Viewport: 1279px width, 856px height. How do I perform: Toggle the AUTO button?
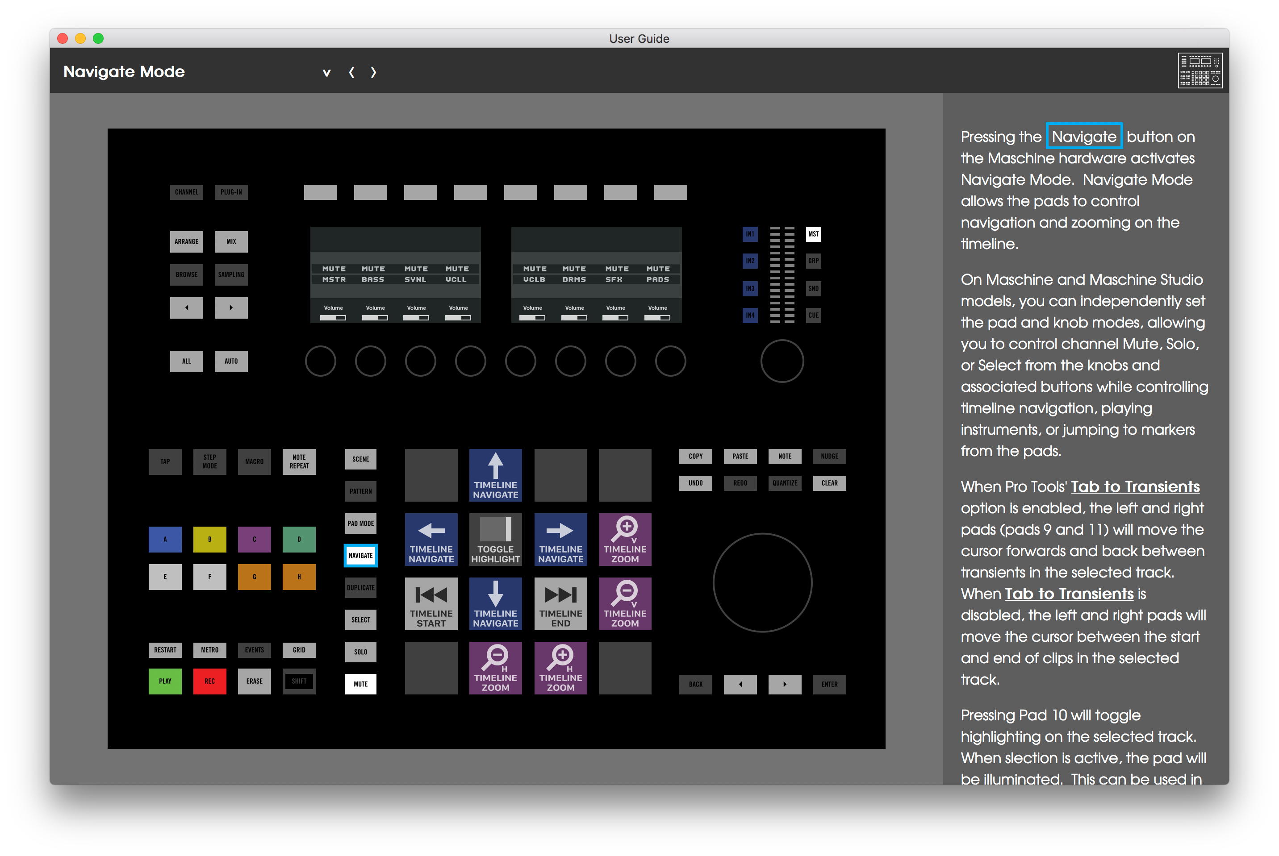pyautogui.click(x=231, y=362)
